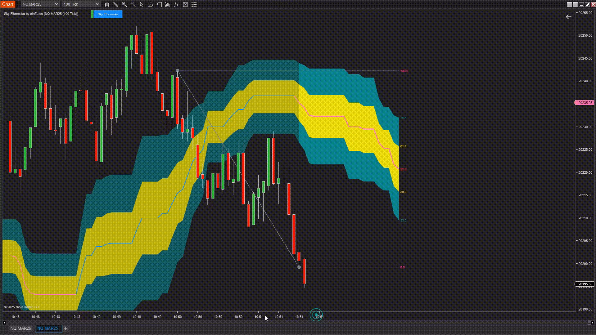
Task: Select the Fibonacci 100.0 anchor point
Action: tap(178, 71)
